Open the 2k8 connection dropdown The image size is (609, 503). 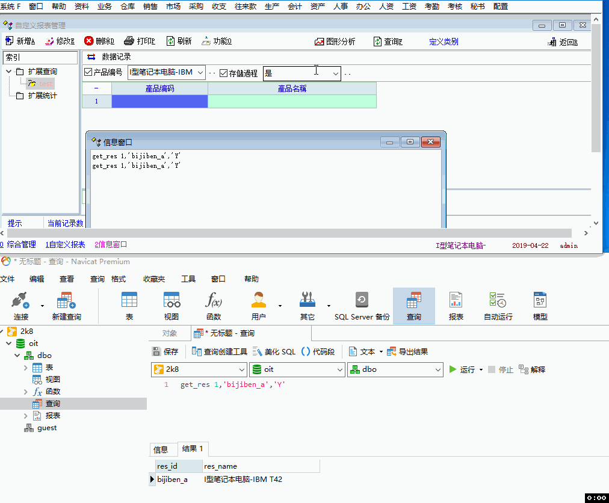tap(241, 369)
